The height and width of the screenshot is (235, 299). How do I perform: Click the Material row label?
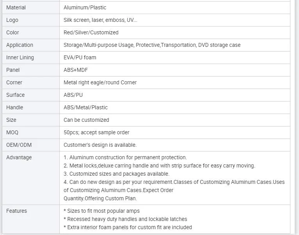coord(16,8)
